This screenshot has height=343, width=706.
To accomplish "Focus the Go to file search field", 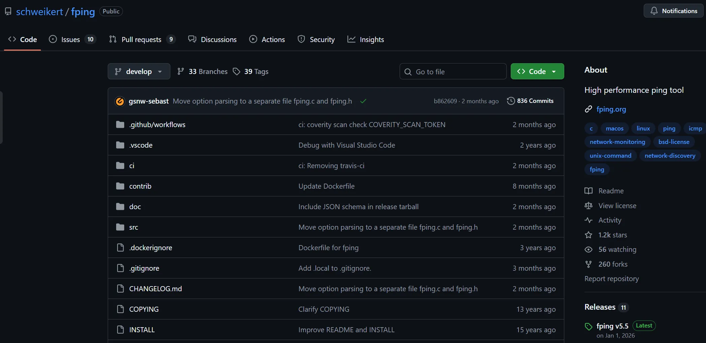I will (453, 72).
